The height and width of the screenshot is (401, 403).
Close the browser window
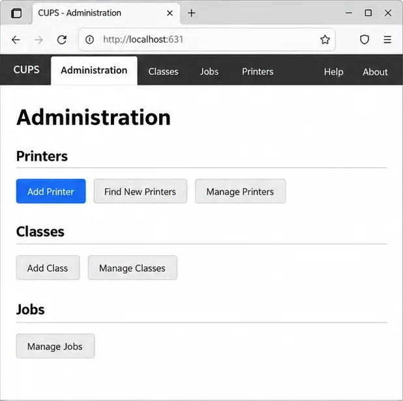tap(388, 12)
